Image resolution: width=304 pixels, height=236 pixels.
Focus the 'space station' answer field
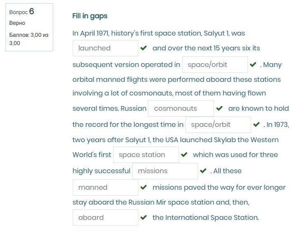click(x=146, y=155)
